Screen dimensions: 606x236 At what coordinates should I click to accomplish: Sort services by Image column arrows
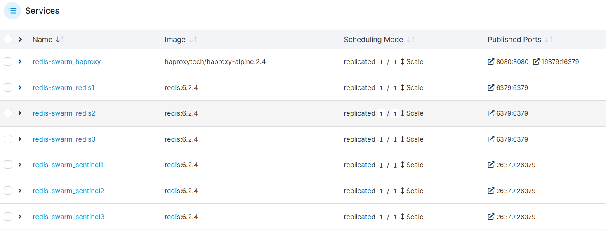193,40
